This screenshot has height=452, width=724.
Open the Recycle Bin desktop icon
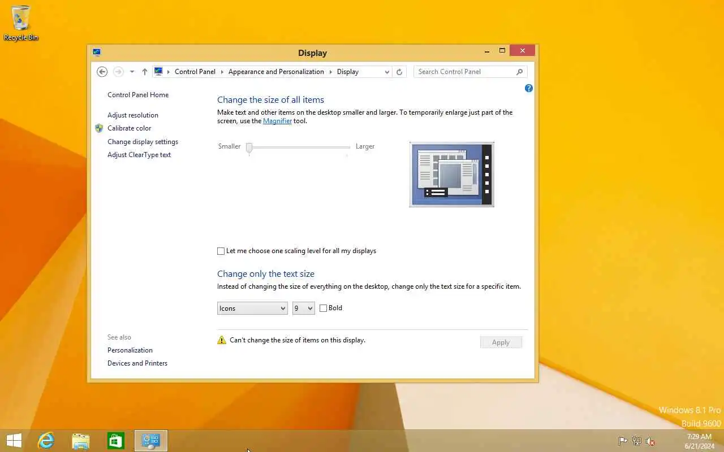[x=21, y=23]
